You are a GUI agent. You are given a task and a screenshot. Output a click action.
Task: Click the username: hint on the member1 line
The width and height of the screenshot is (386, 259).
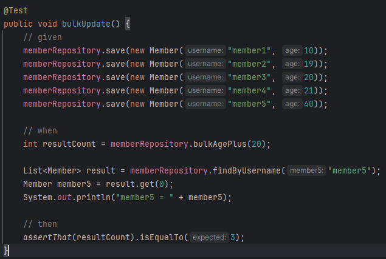point(205,50)
